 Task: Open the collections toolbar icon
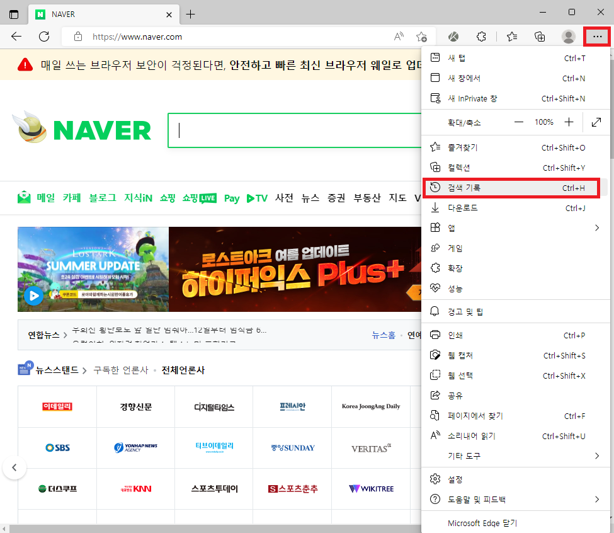(540, 37)
